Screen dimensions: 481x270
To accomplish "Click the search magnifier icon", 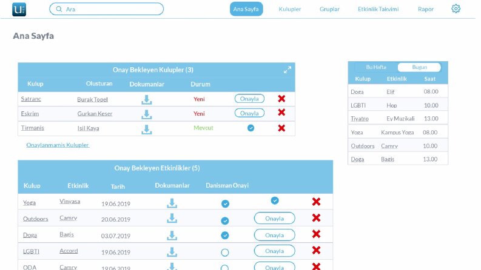I will 59,9.
